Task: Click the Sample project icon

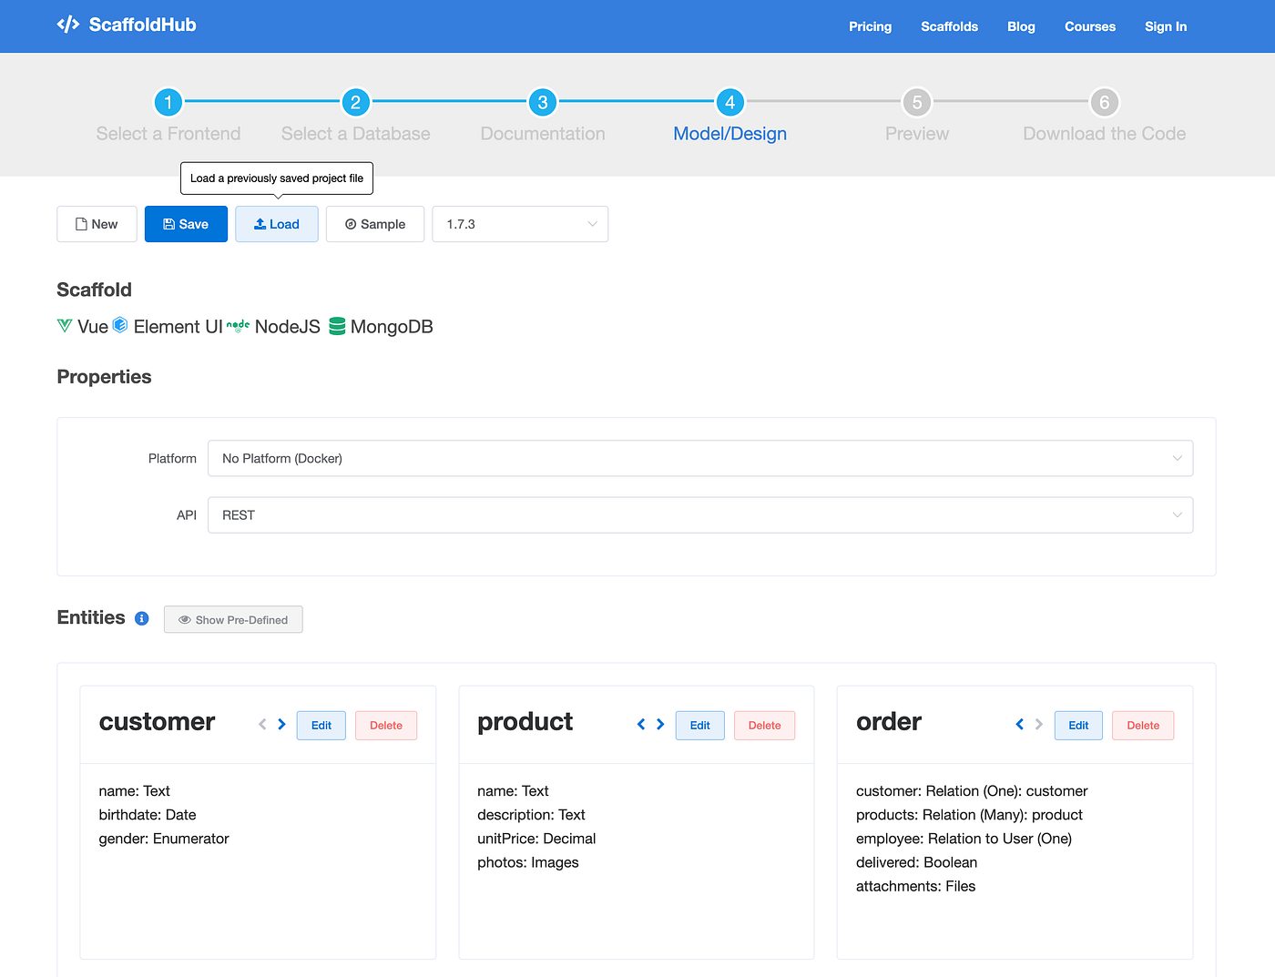Action: pos(350,224)
